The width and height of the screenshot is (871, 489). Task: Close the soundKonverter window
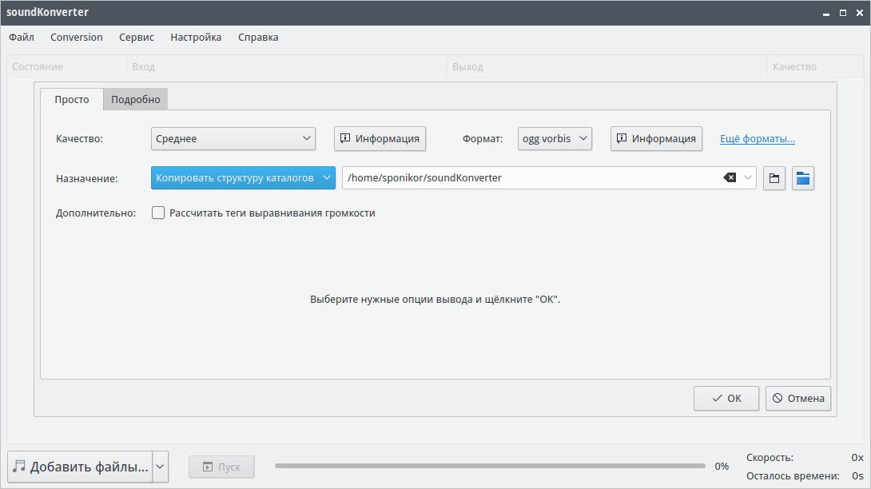(858, 13)
